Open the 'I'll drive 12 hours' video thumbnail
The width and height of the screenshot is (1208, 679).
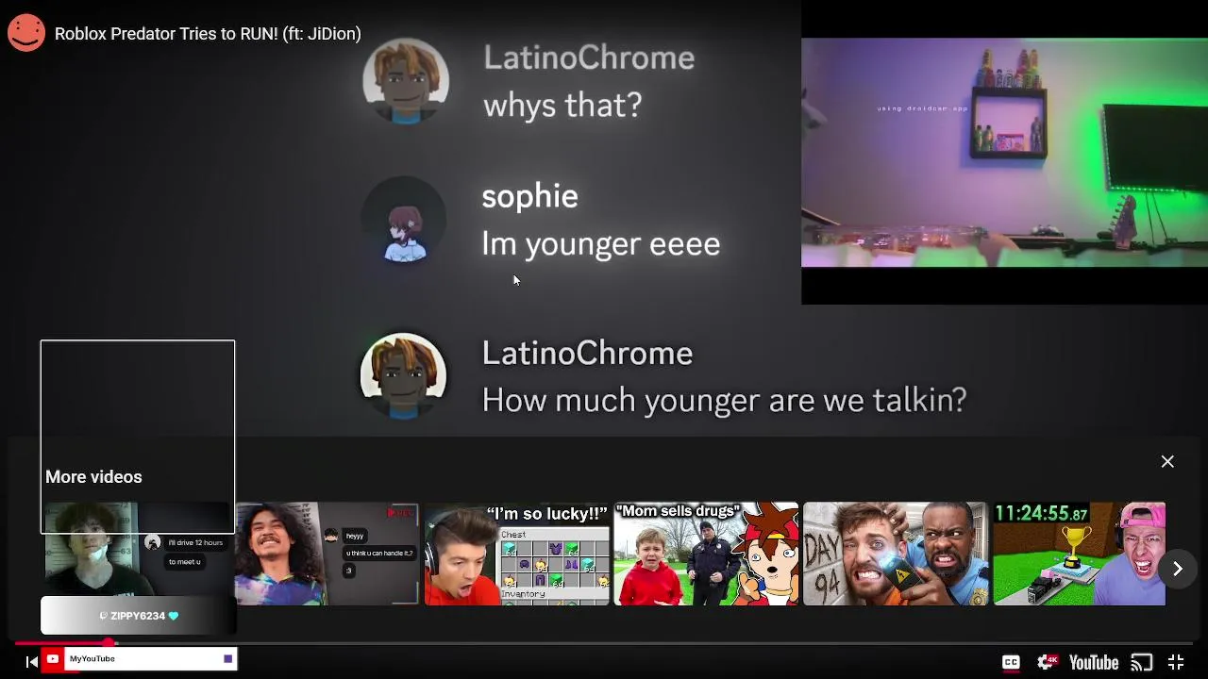138,554
